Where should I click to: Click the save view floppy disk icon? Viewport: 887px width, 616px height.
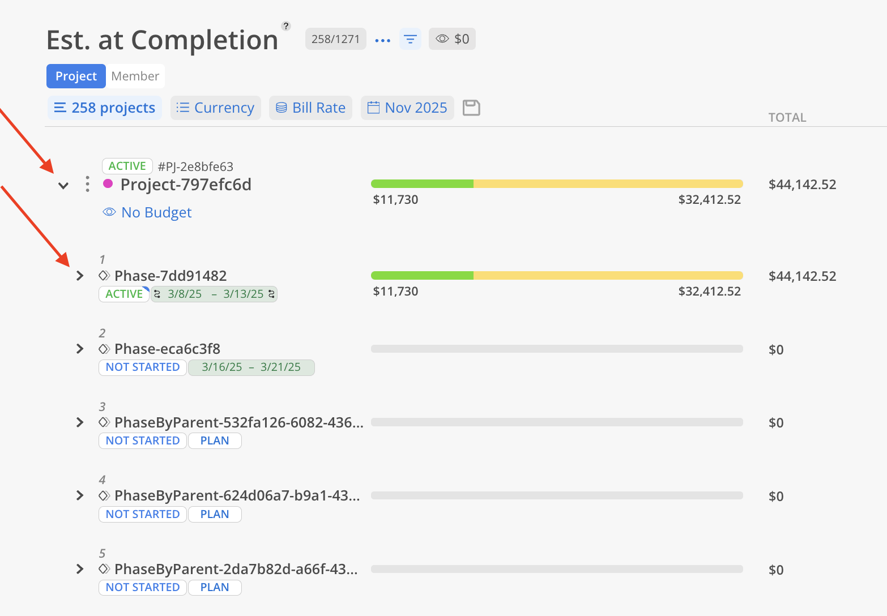(471, 108)
